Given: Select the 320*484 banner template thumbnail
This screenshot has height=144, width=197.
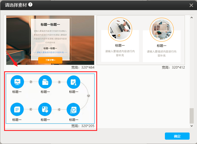Looking at the screenshot, I should coord(50,40).
